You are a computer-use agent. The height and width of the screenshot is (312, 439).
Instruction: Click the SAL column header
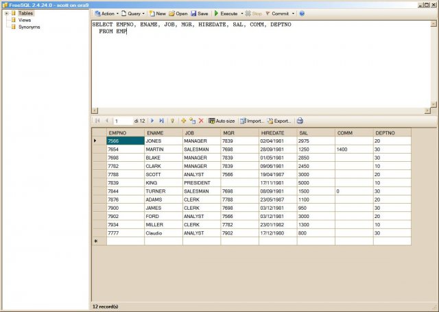[x=316, y=132]
